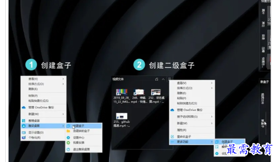Click the 整理桌面 grid icon
The width and height of the screenshot is (276, 162).
click(x=24, y=121)
